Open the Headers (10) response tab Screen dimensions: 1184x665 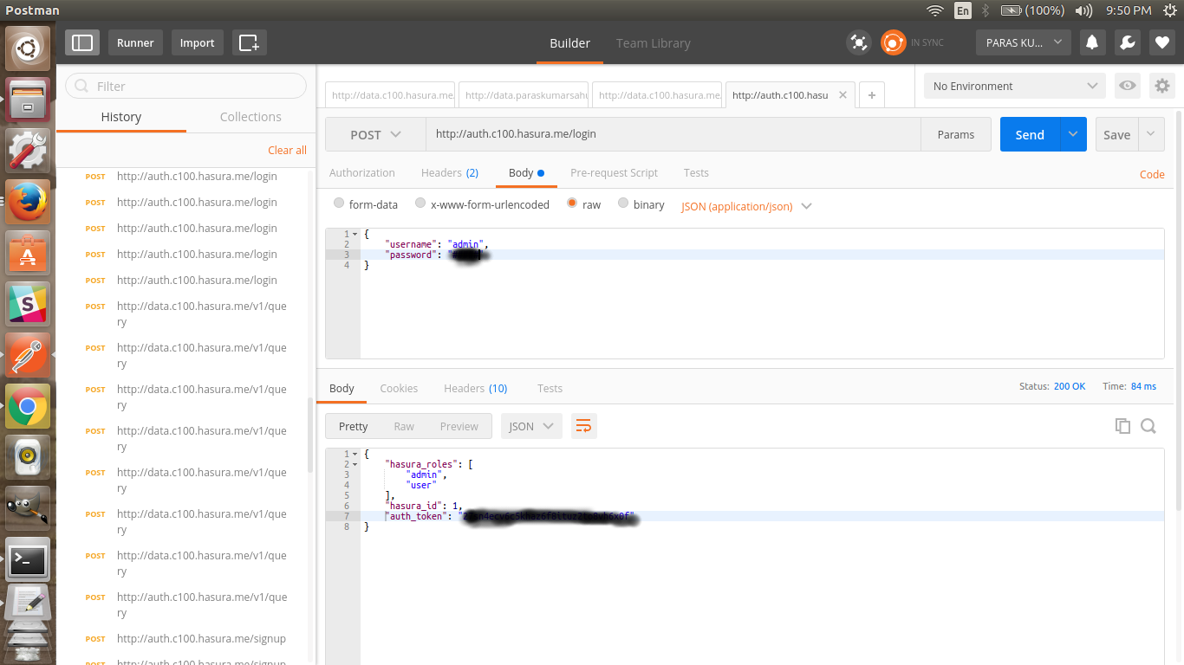coord(476,388)
